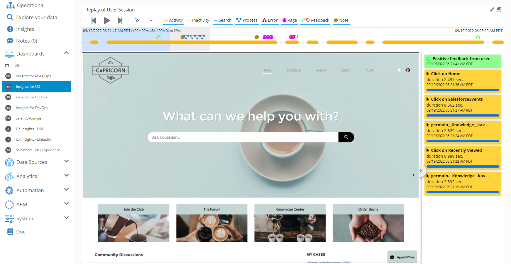This screenshot has height=264, width=511.
Task: Toggle the Error event filter
Action: (270, 20)
